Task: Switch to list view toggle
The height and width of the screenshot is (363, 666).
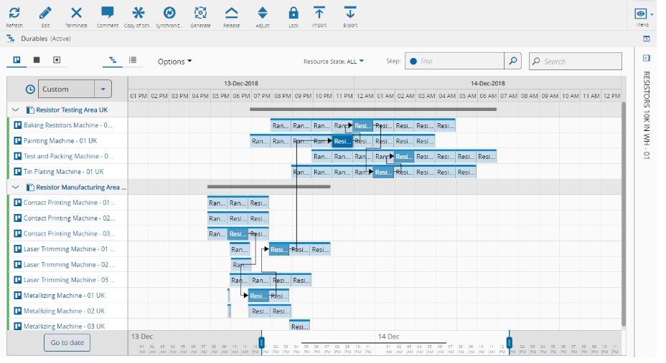Action: point(133,61)
